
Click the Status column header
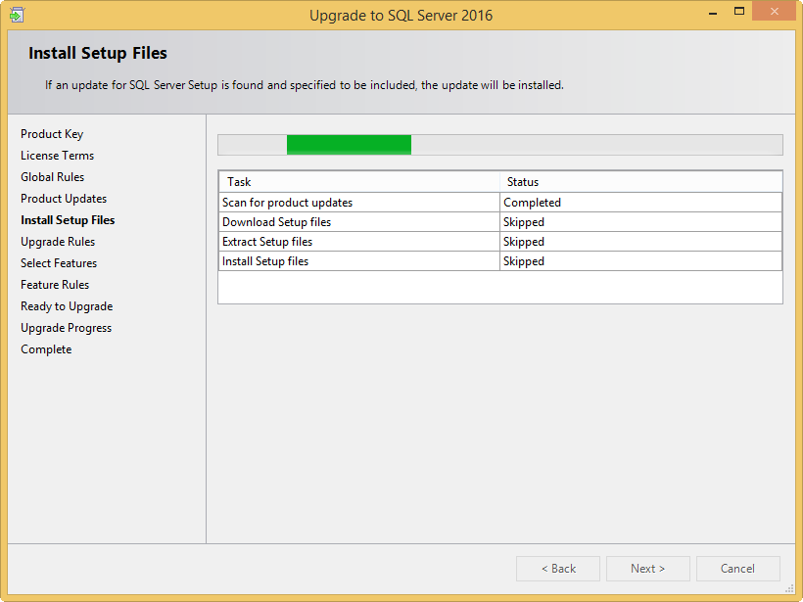coord(640,182)
